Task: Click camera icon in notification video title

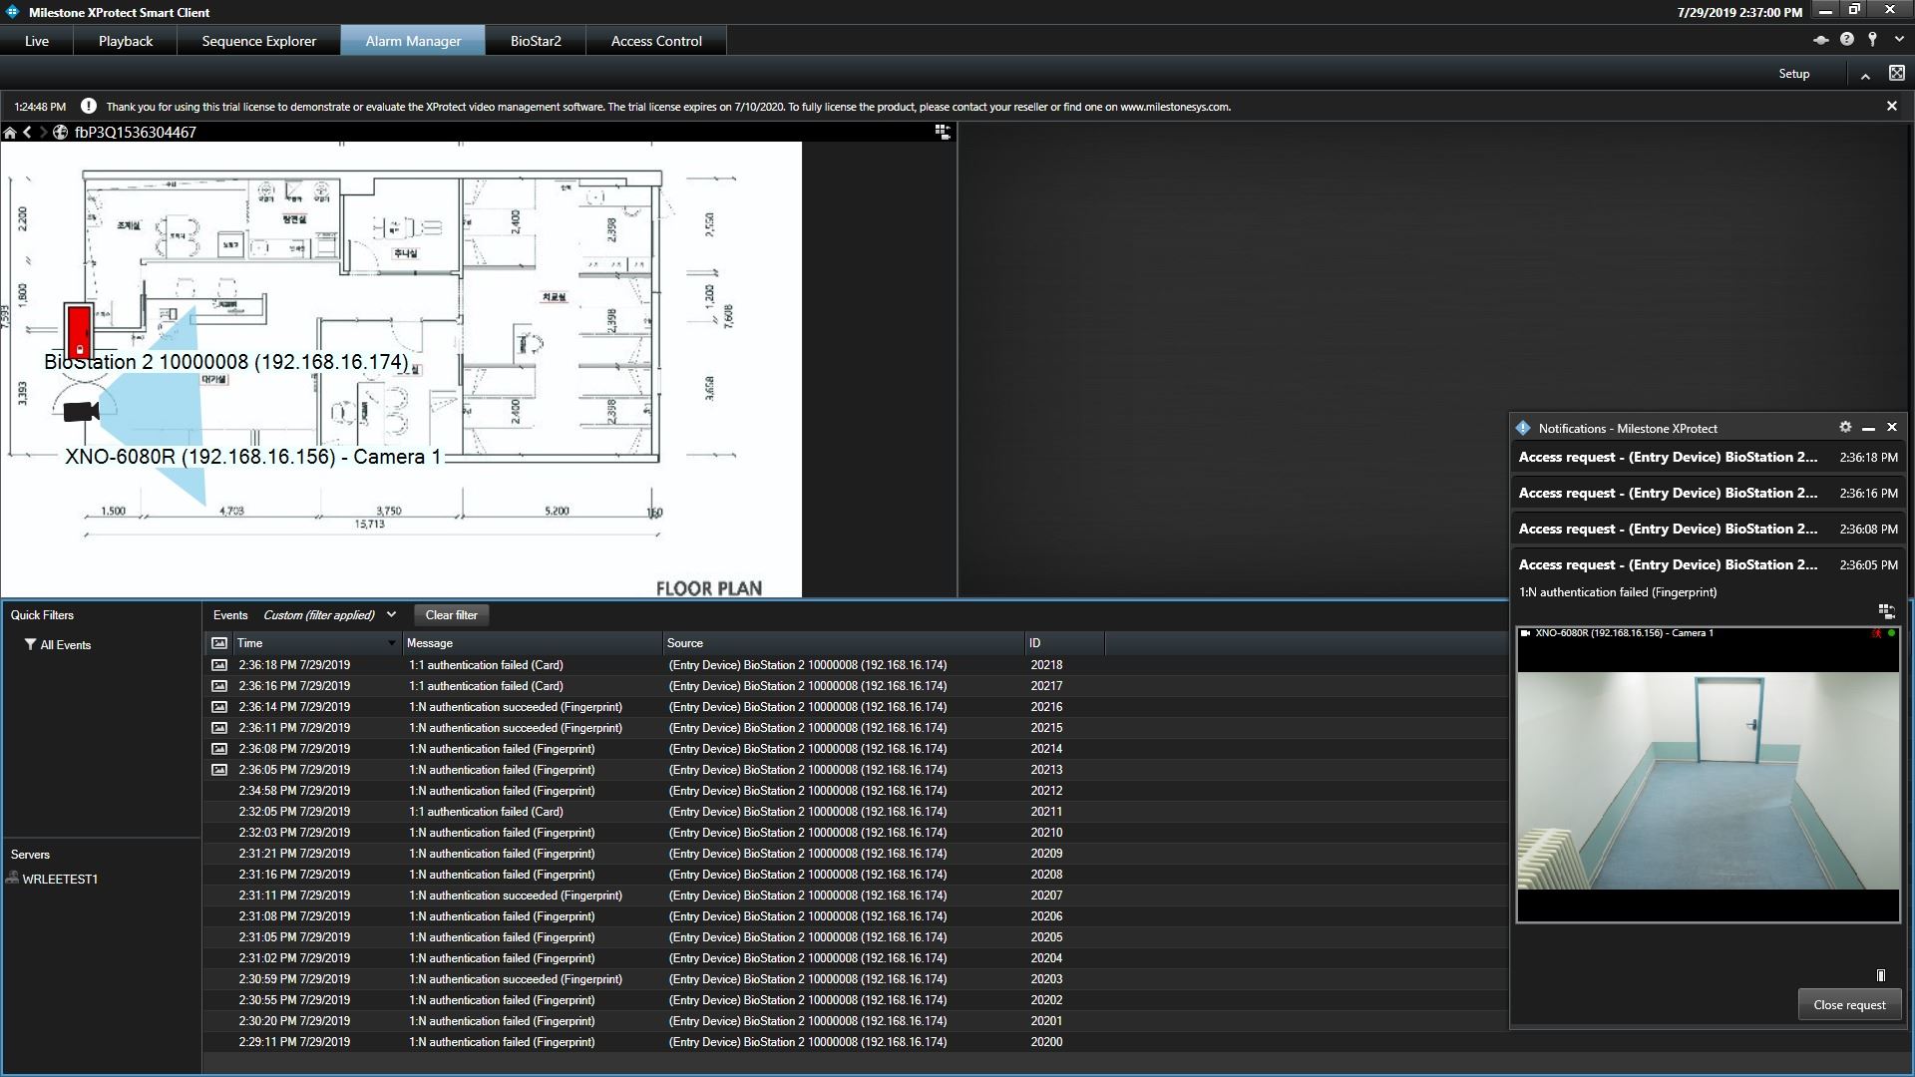Action: [x=1525, y=633]
